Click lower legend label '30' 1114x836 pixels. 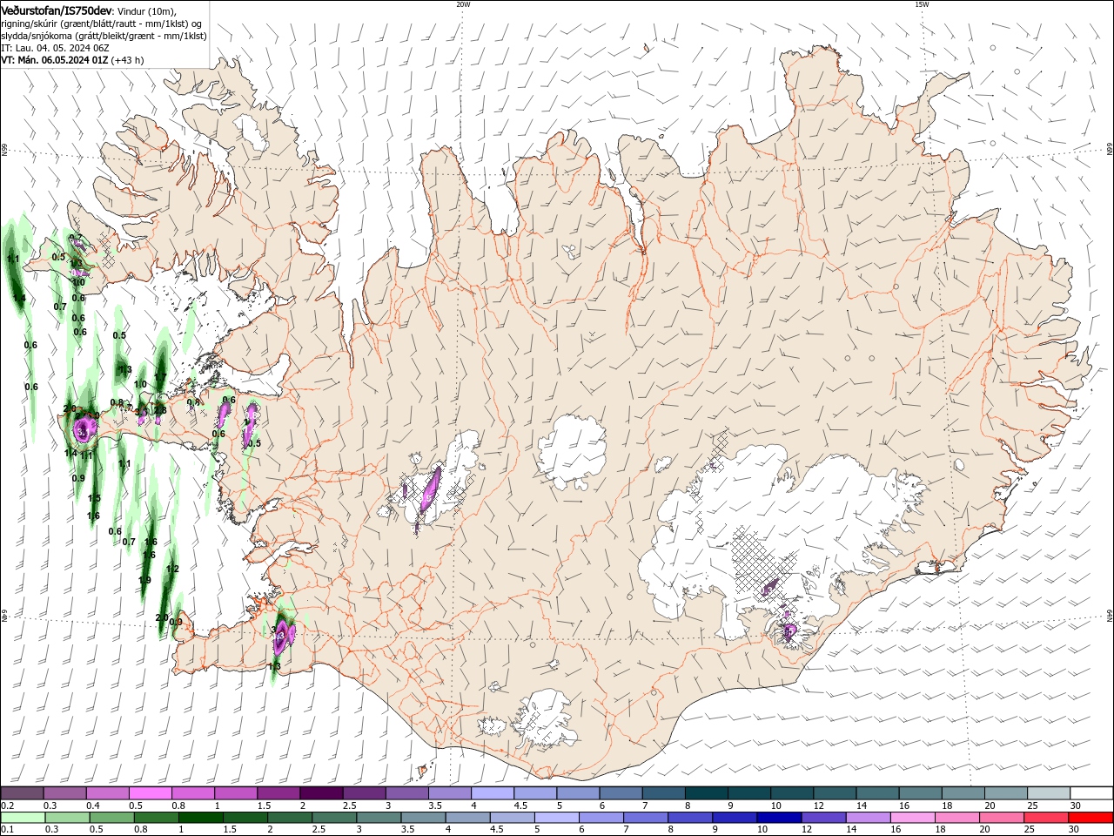pyautogui.click(x=1073, y=829)
